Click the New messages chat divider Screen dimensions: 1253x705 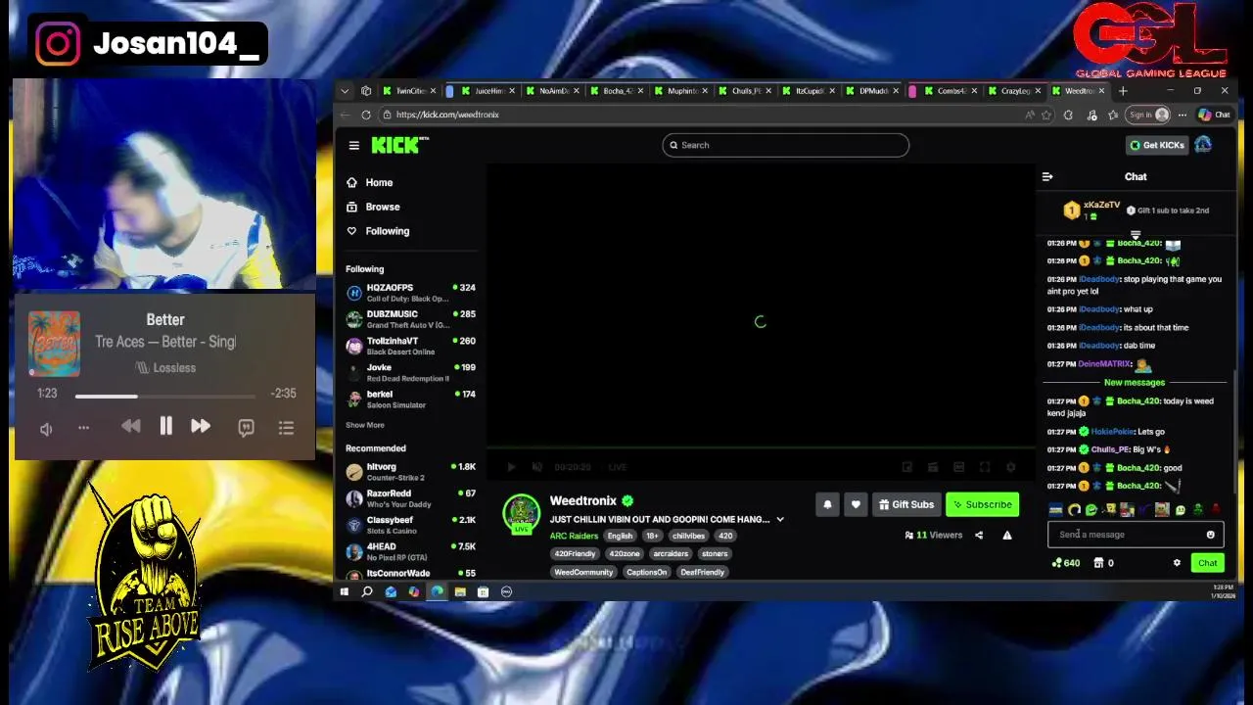(x=1135, y=383)
